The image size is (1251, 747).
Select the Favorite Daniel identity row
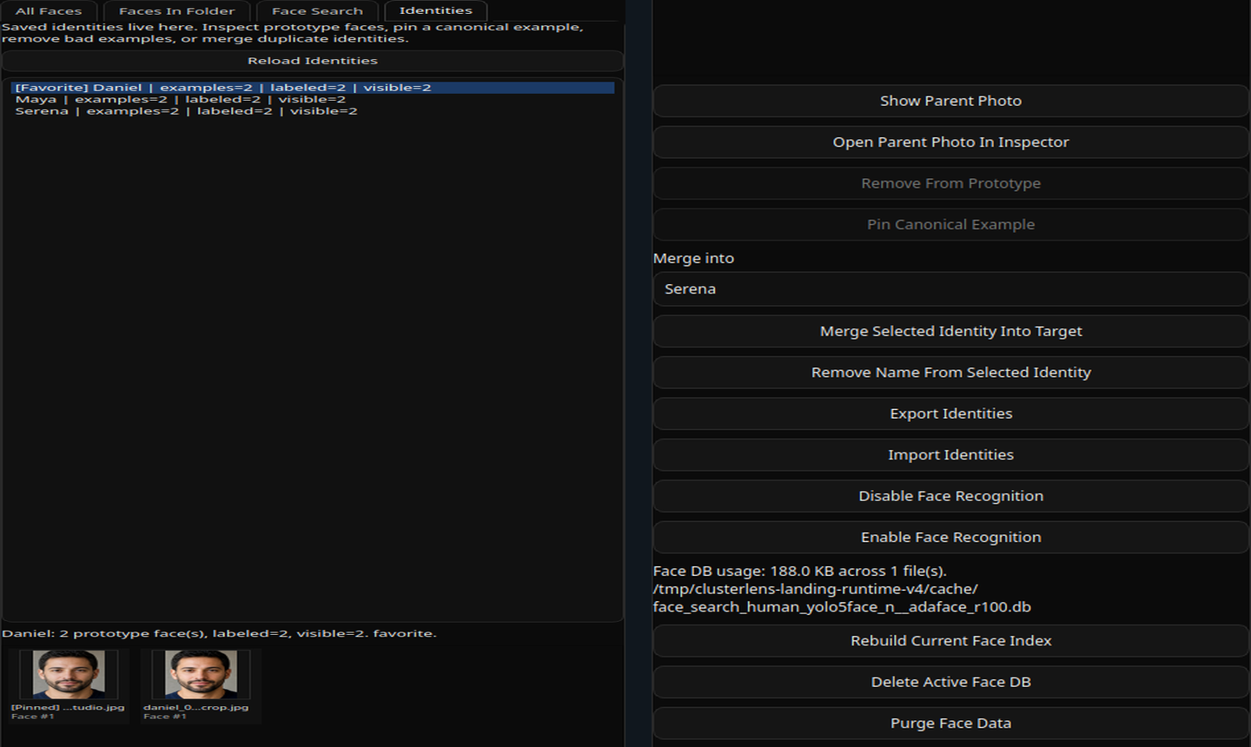pos(313,88)
